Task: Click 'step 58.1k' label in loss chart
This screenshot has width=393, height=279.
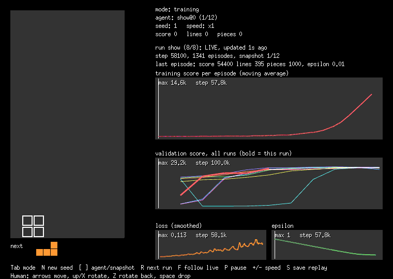Action: tap(211, 235)
